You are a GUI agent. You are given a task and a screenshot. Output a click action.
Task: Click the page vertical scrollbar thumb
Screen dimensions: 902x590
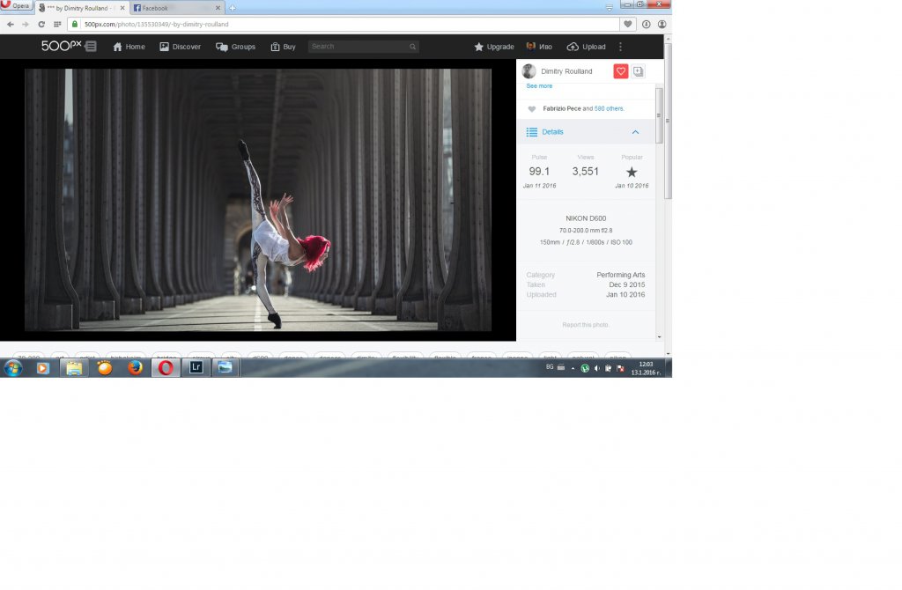click(668, 121)
